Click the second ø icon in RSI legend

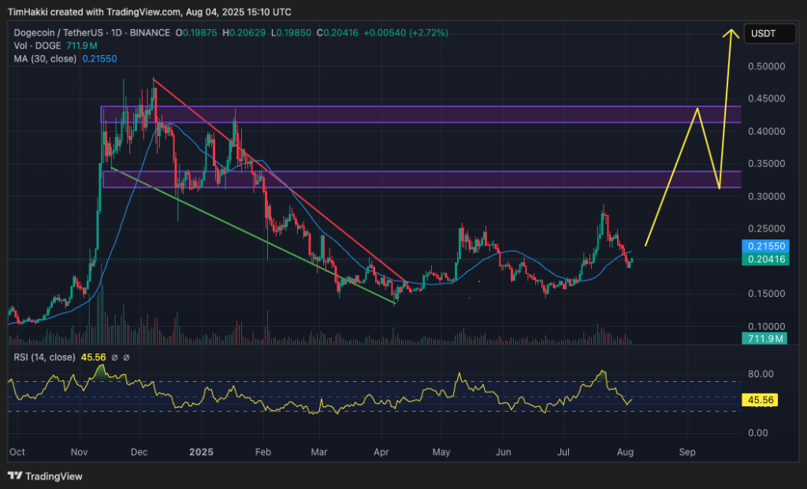(126, 357)
